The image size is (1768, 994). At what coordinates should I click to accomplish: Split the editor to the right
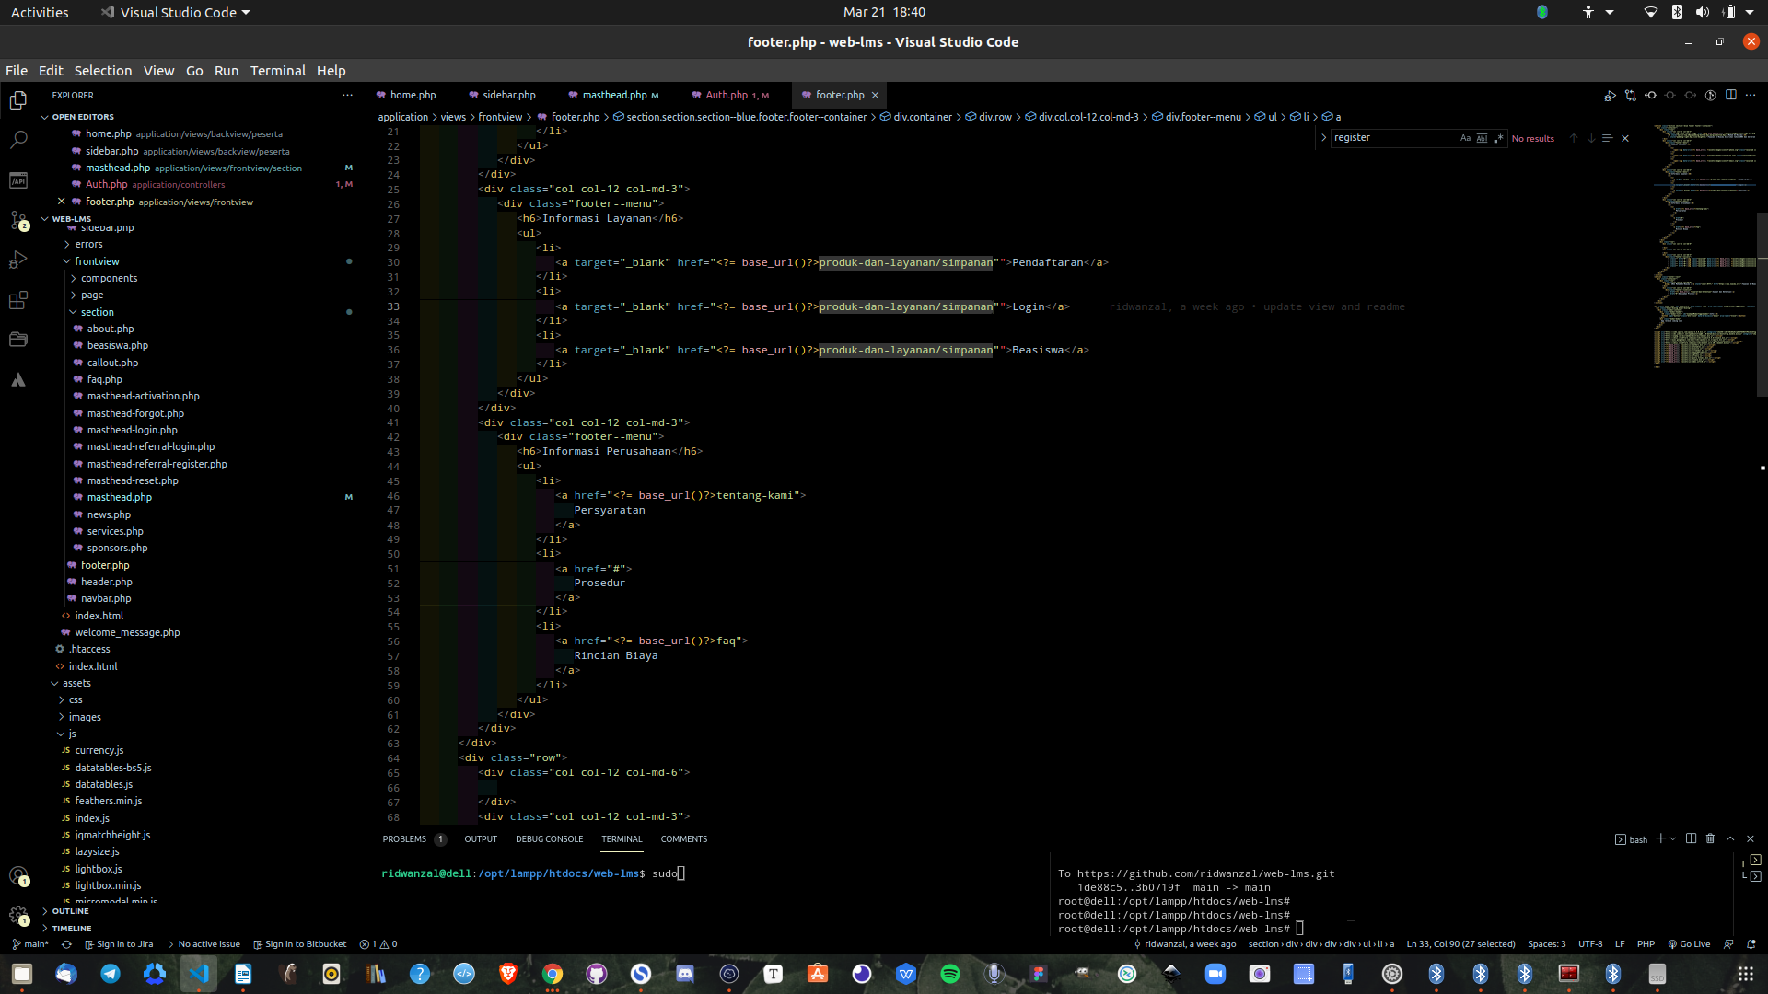(1730, 95)
